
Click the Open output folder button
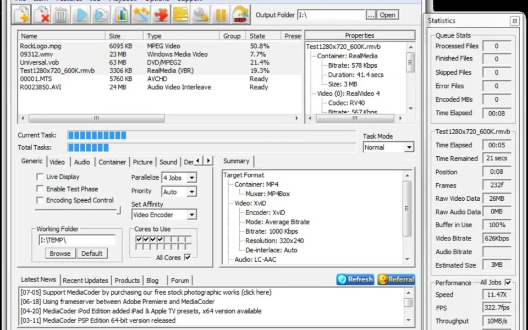(x=388, y=15)
